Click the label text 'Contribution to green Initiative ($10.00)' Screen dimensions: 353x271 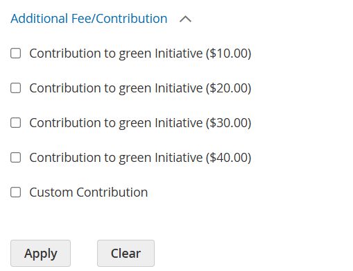pos(140,54)
